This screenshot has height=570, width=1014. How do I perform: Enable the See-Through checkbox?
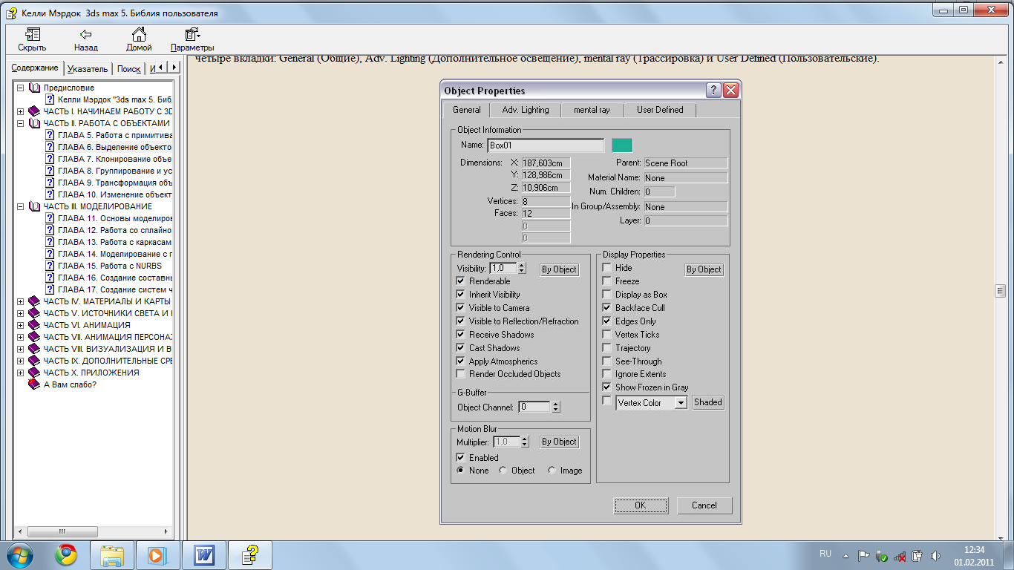[x=607, y=361]
